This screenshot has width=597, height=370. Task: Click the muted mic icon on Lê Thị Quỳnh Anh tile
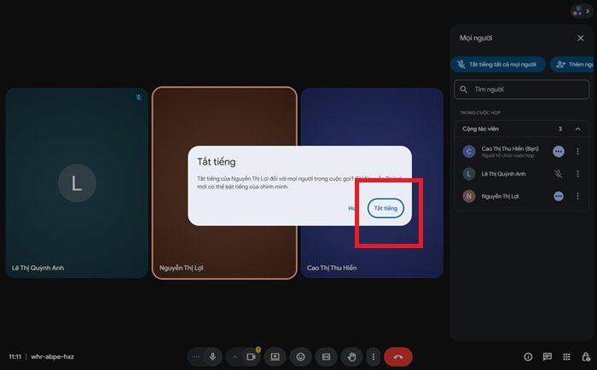click(x=139, y=97)
